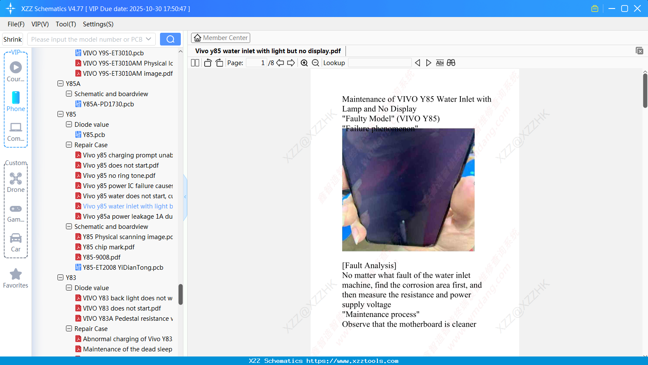This screenshot has width=648, height=365.
Task: Click the binoculars search icon
Action: (451, 63)
